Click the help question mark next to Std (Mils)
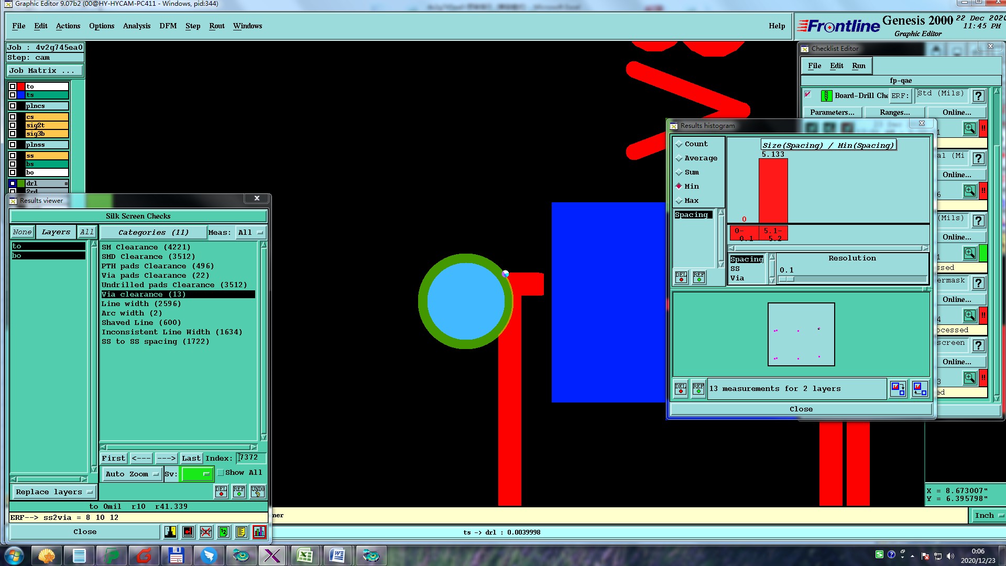Viewport: 1006px width, 566px height. tap(978, 96)
